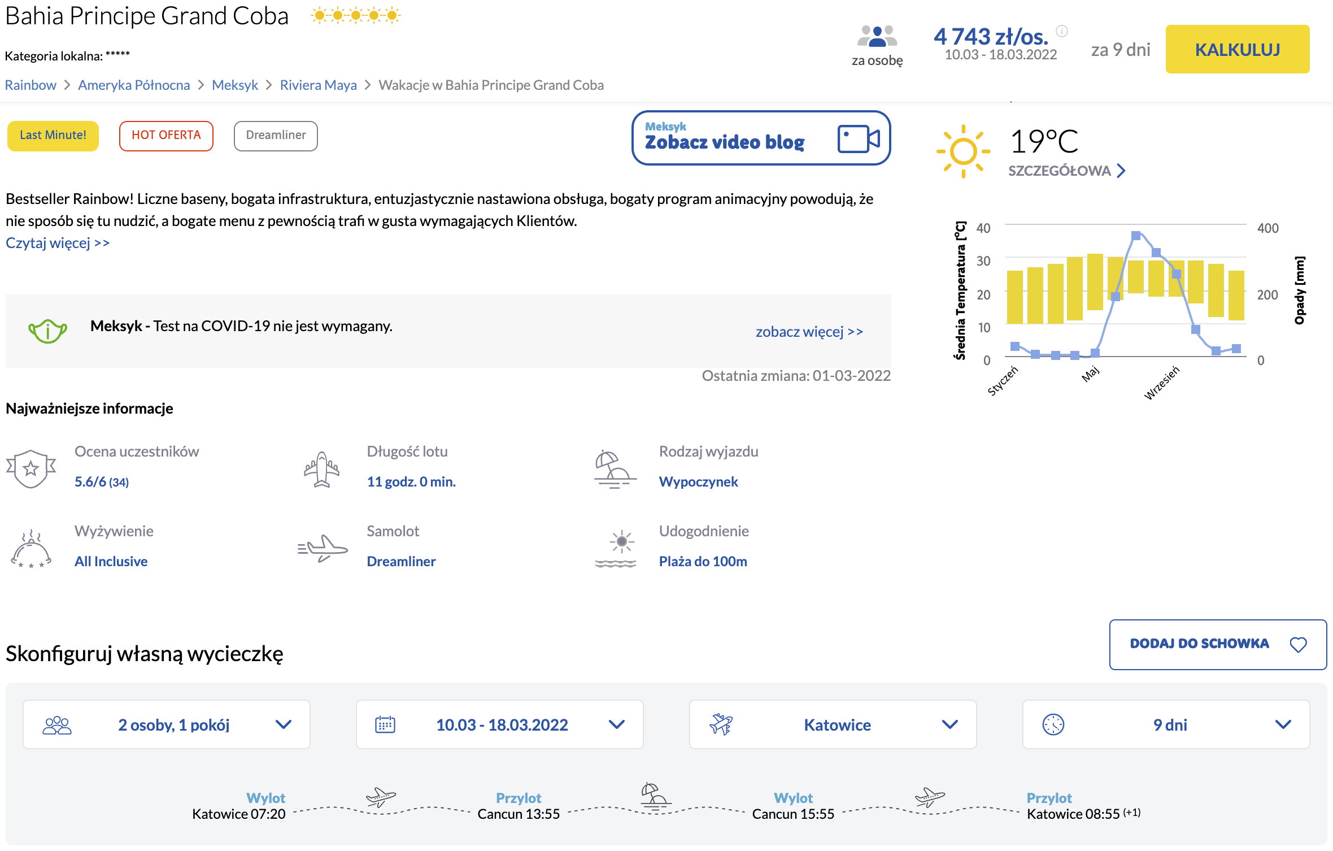This screenshot has width=1333, height=851.
Task: Click the participant rating shield icon
Action: tap(31, 468)
